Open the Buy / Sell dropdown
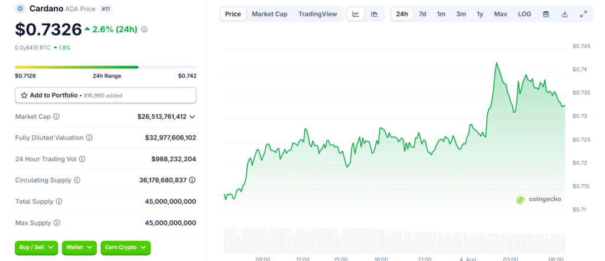The image size is (605, 261). click(x=37, y=247)
